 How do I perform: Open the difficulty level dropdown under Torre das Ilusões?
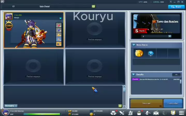coord(169,36)
